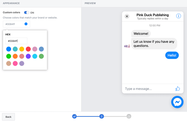Pick the cyan color swatch
This screenshot has width=187, height=122.
click(x=35, y=56)
